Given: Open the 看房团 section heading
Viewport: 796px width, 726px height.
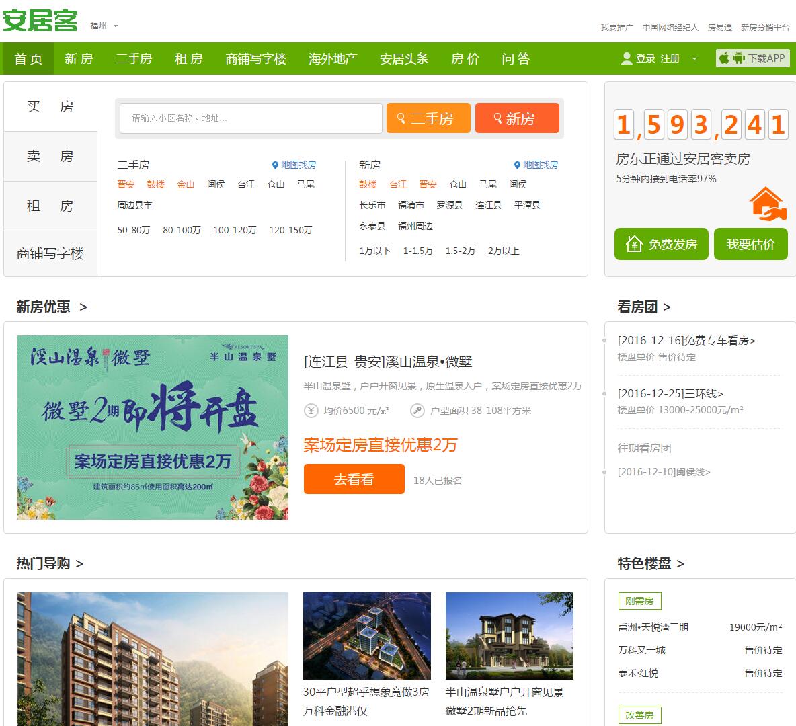Looking at the screenshot, I should [643, 307].
